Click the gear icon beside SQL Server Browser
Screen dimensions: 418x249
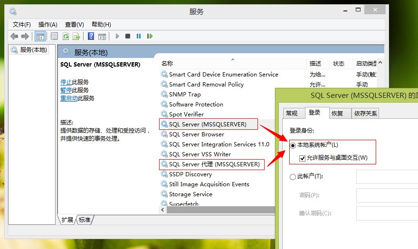pyautogui.click(x=164, y=134)
